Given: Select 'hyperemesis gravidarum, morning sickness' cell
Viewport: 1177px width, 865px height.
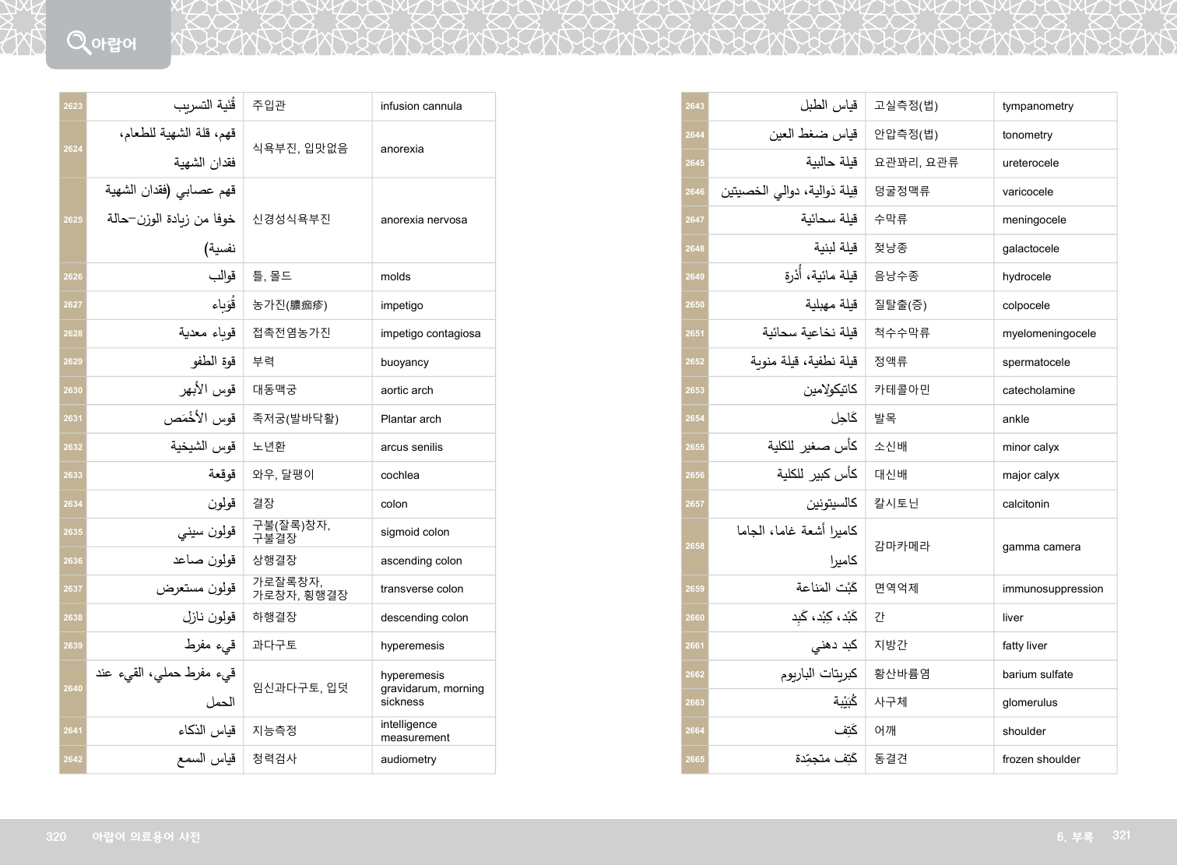Looking at the screenshot, I should (432, 689).
